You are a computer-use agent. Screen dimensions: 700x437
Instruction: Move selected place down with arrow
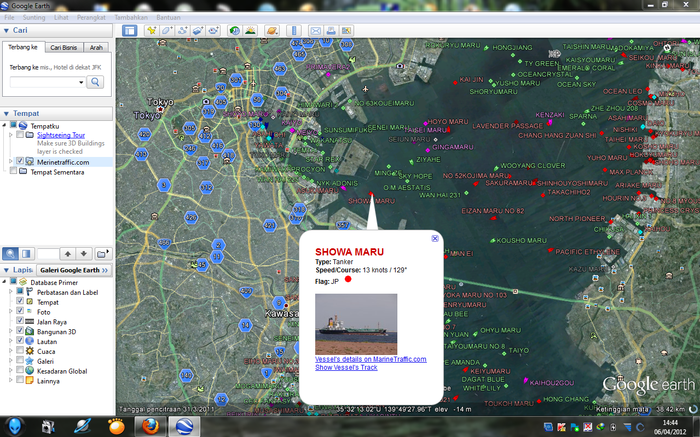pos(84,254)
